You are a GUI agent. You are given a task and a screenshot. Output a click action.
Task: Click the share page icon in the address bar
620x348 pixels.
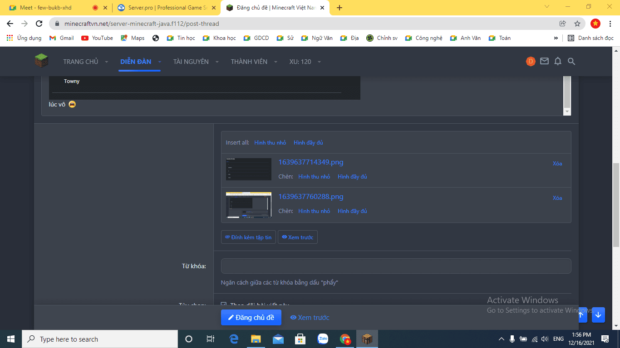pos(563,24)
